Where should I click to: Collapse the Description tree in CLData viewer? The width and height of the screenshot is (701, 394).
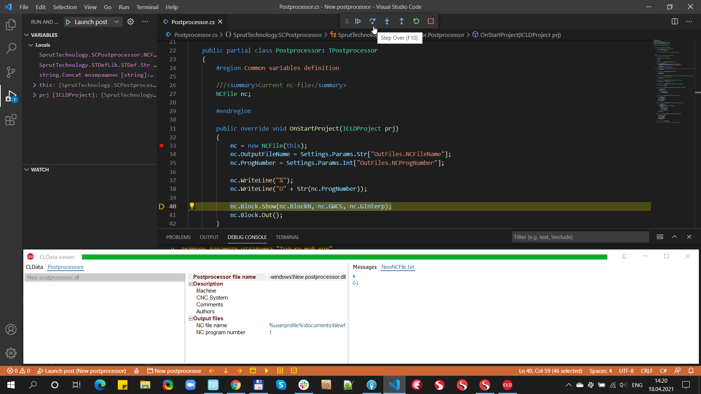point(190,284)
